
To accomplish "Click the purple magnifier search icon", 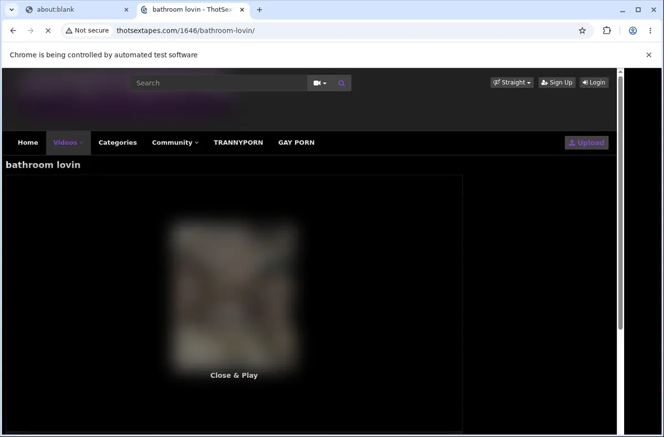I will 341,83.
